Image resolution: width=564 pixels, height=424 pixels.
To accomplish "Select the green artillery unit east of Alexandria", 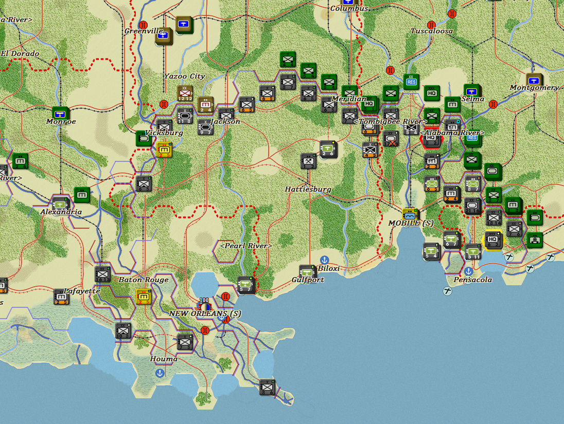I will (82, 195).
